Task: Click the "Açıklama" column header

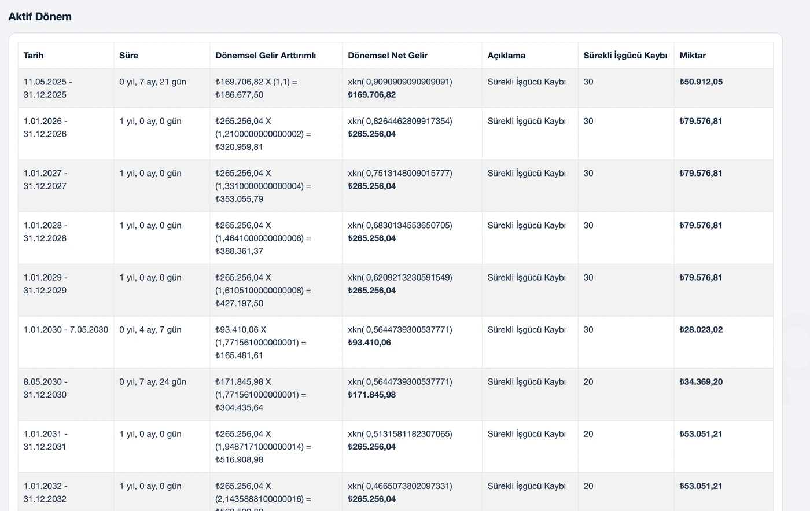Action: [506, 56]
